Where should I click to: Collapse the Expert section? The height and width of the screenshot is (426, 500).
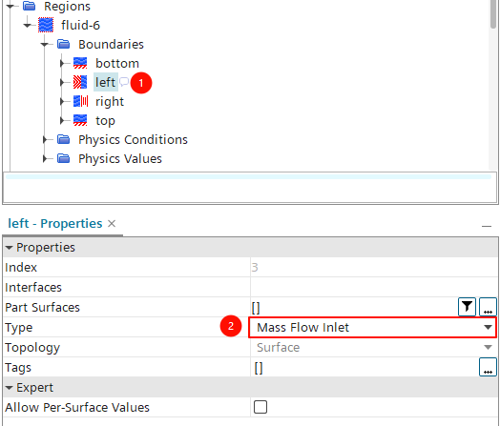tap(9, 388)
